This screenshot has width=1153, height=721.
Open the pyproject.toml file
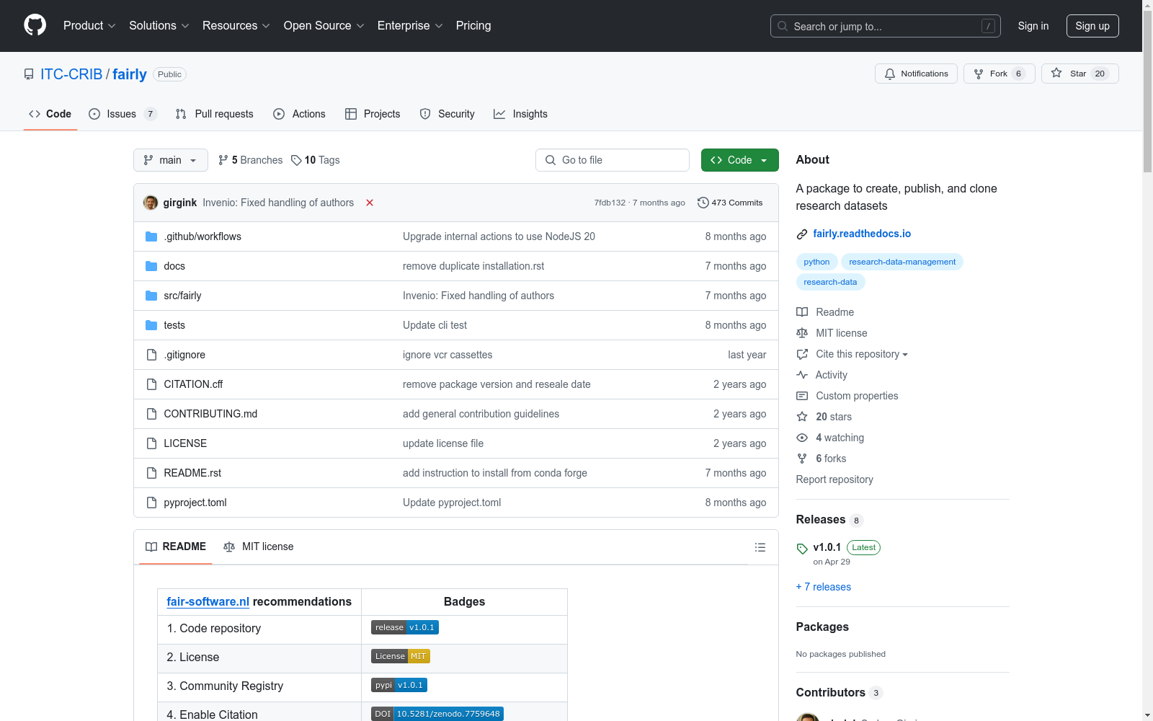195,503
